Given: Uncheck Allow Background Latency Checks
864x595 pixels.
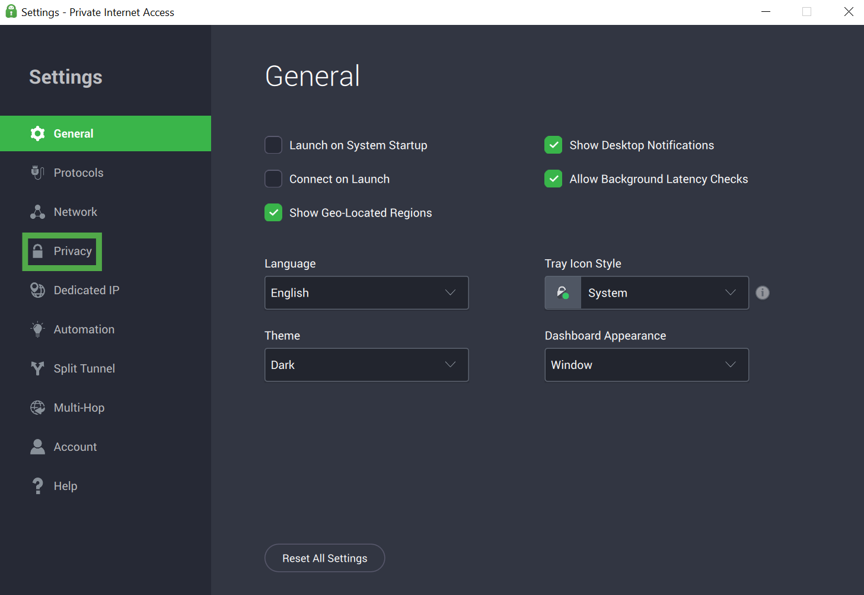Looking at the screenshot, I should coord(553,179).
